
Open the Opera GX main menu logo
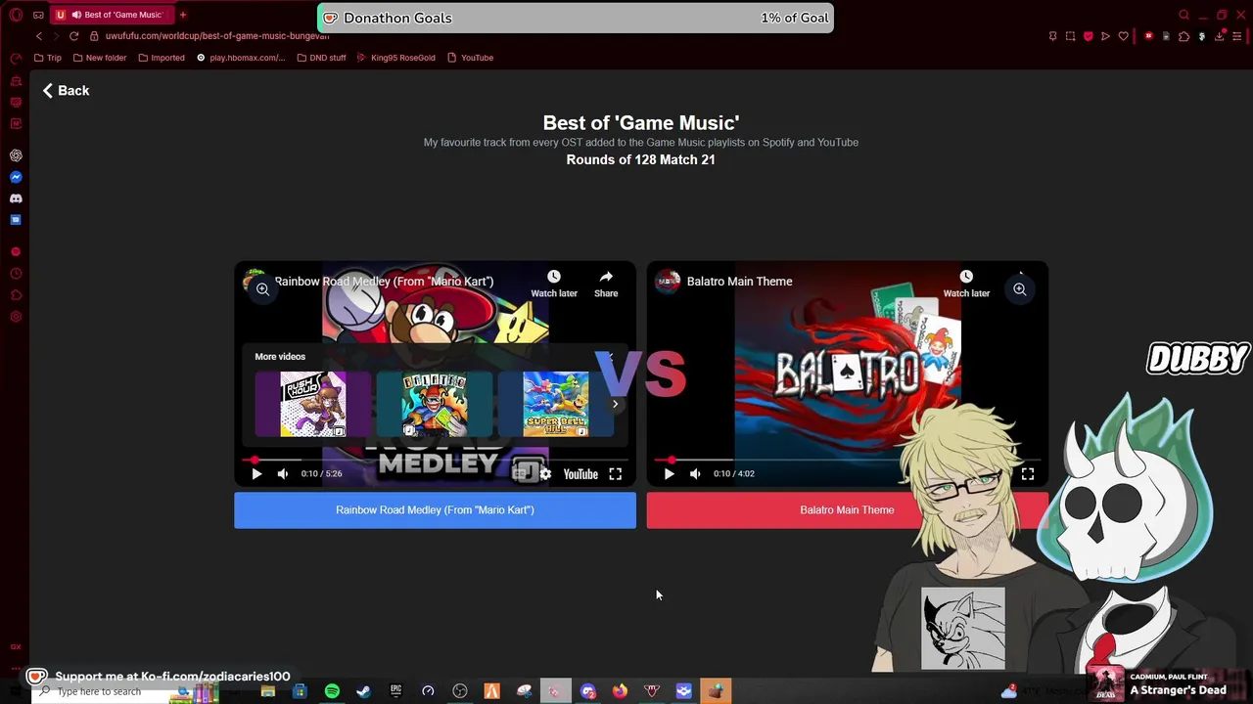(x=16, y=15)
